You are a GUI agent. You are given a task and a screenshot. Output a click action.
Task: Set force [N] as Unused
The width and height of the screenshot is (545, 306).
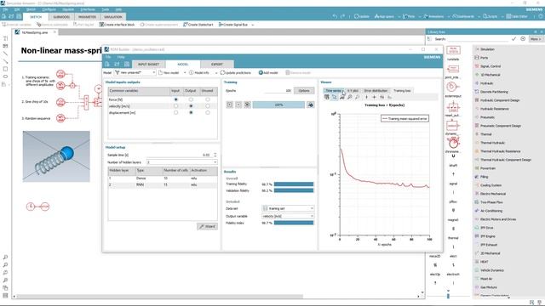click(x=208, y=99)
